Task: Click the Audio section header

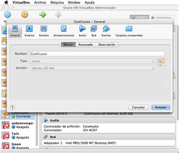Action: 108,120
